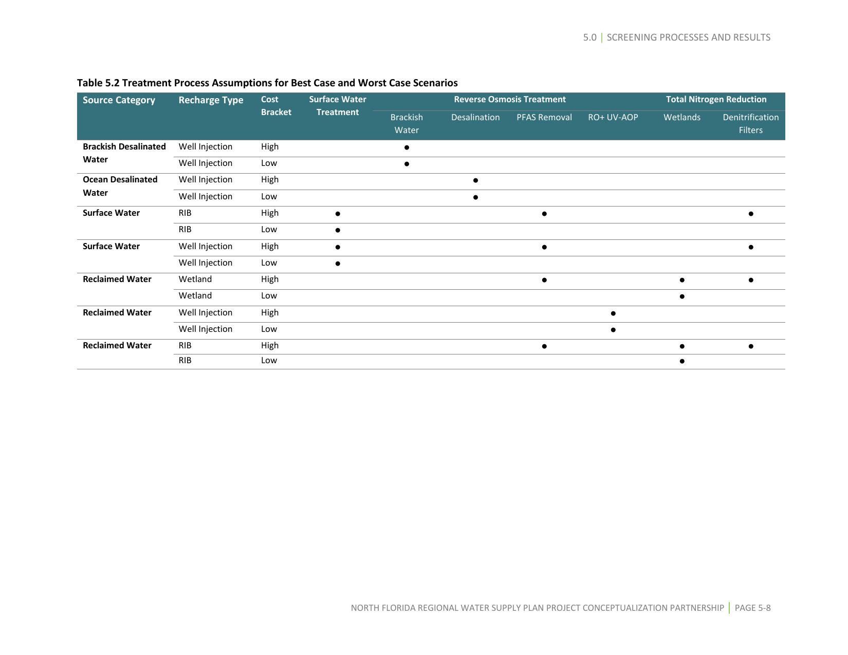Select the Desalination bullet for Ocean Desalinated Water High
This screenshot has height=655, width=848.
(x=475, y=180)
